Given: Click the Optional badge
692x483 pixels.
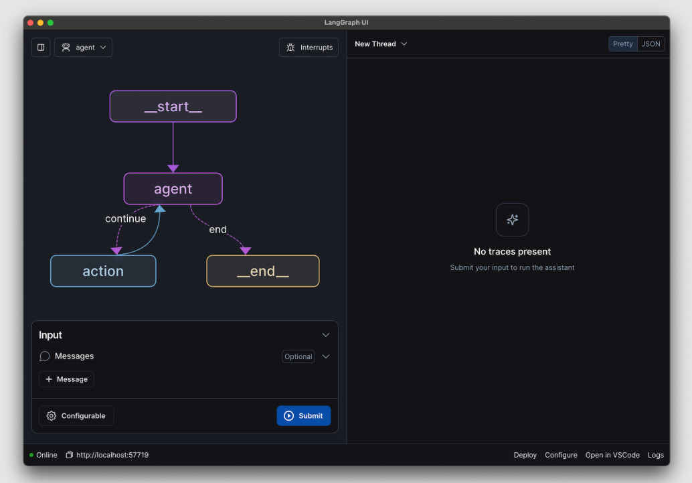Looking at the screenshot, I should pyautogui.click(x=298, y=356).
